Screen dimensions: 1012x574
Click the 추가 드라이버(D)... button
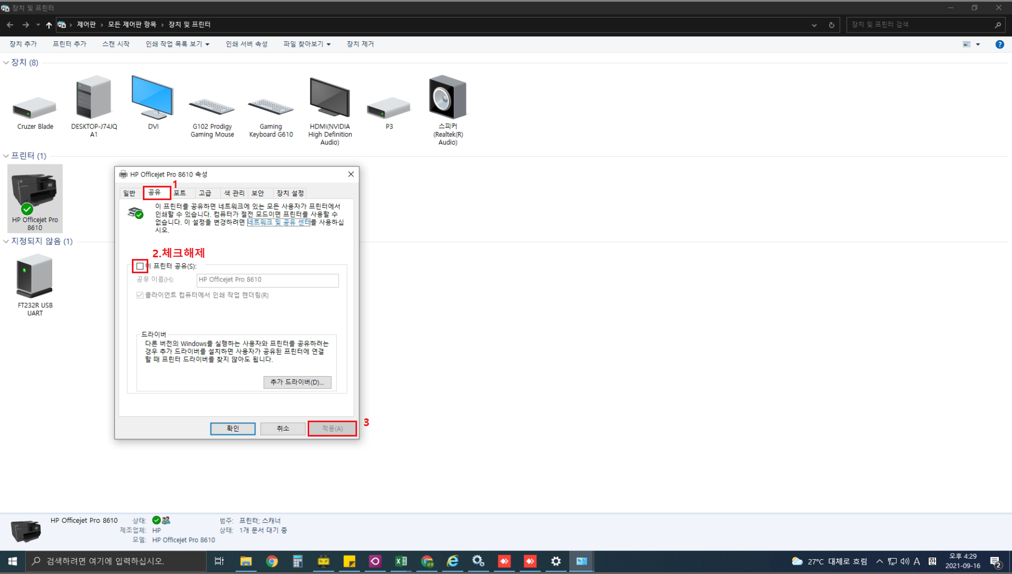coord(297,382)
